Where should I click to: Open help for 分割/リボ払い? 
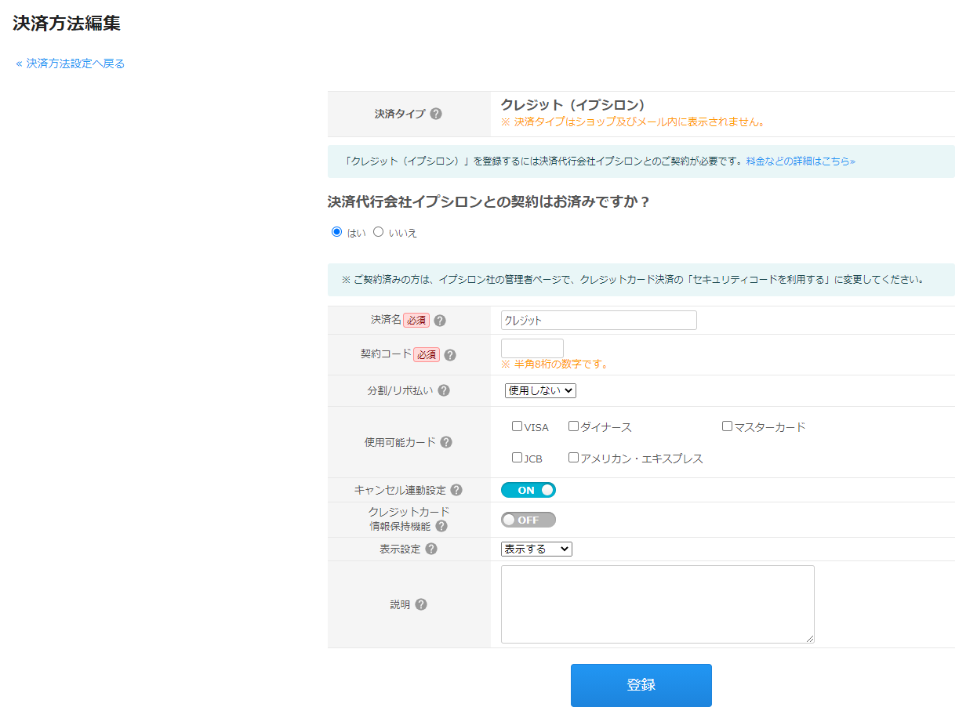[x=444, y=390]
